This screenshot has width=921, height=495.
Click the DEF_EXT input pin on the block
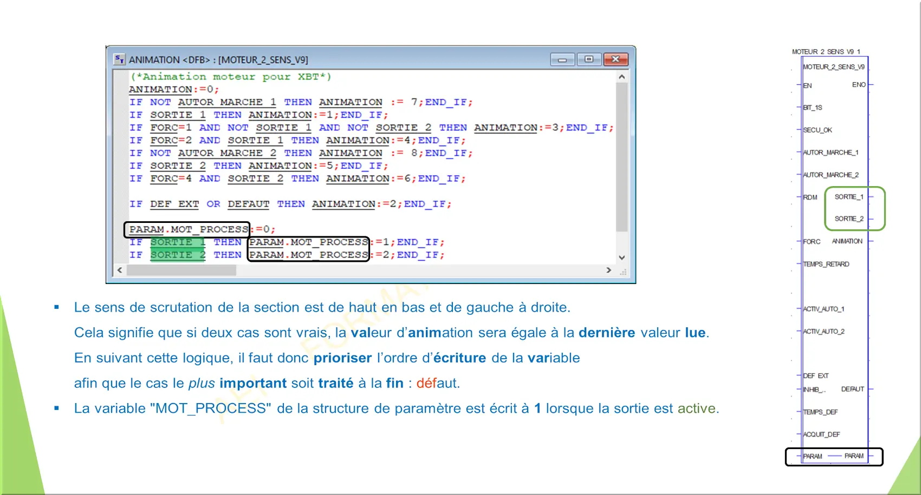[815, 375]
